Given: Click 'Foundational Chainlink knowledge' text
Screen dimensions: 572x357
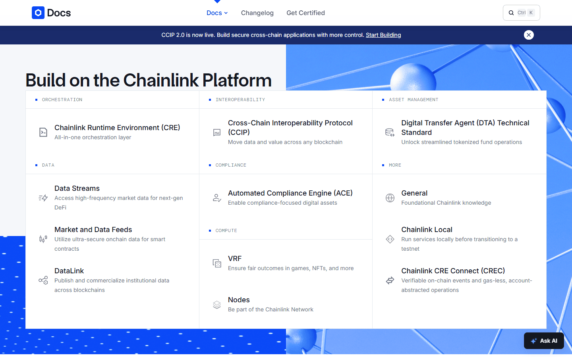Looking at the screenshot, I should click(446, 203).
